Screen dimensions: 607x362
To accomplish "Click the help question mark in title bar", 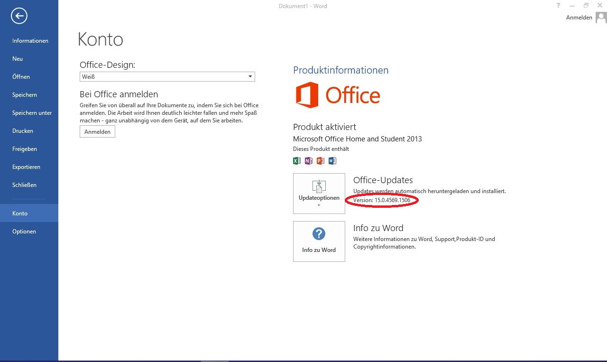I will tap(558, 6).
